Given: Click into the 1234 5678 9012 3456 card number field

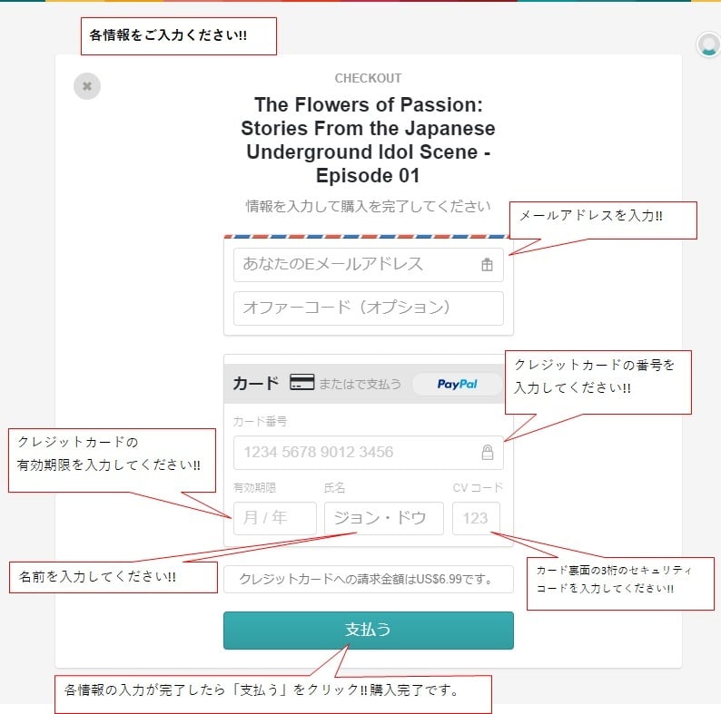Looking at the screenshot, I should click(369, 453).
